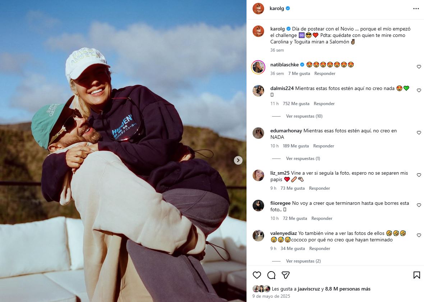Image resolution: width=424 pixels, height=302 pixels.
Task: Share post via paper plane icon
Action: pyautogui.click(x=286, y=275)
